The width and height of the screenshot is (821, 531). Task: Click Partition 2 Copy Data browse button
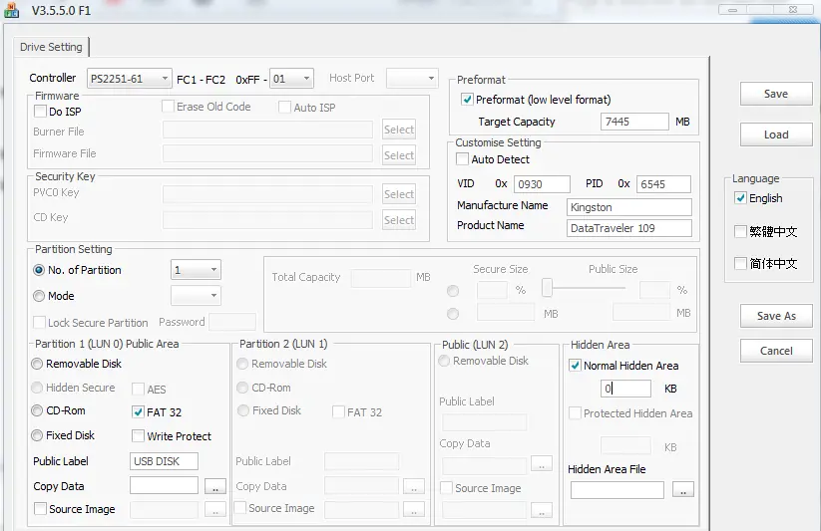[414, 486]
